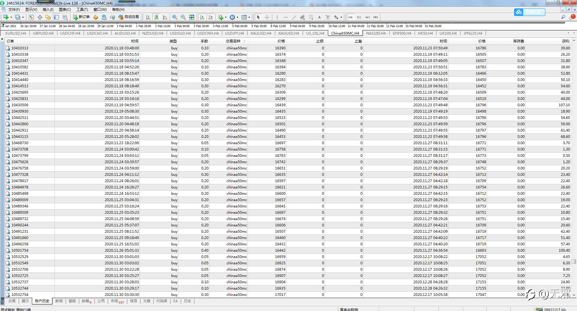
Task: Expand the periodicity clock dropdown
Action: (237, 17)
